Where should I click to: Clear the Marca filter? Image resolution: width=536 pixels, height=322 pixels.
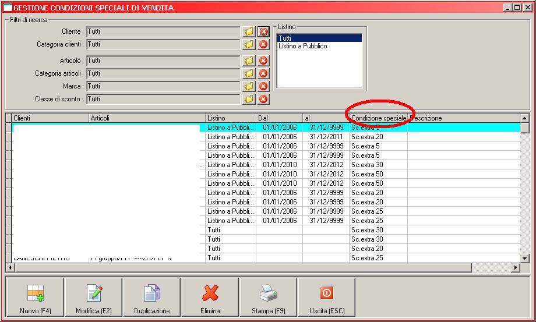263,86
